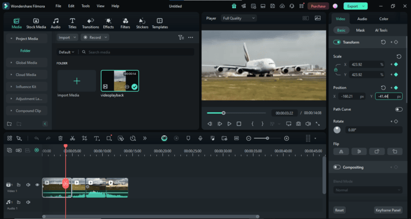The image size is (411, 219).
Task: Open the Blend Mode Normal dropdown
Action: (x=368, y=190)
